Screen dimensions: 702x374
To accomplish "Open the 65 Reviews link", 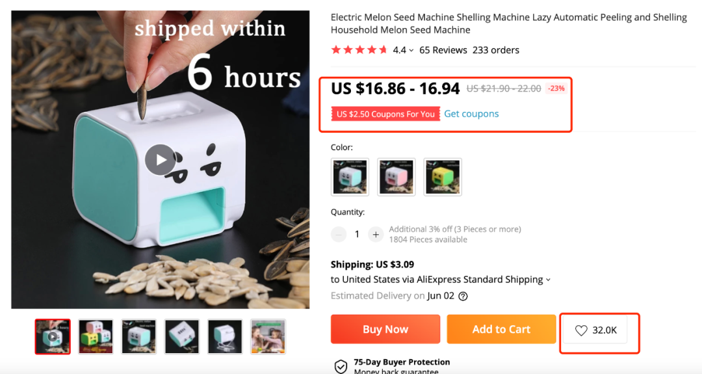I will [443, 50].
